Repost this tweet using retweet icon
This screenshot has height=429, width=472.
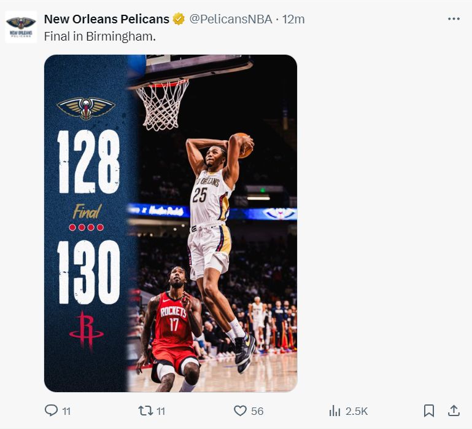(x=145, y=411)
